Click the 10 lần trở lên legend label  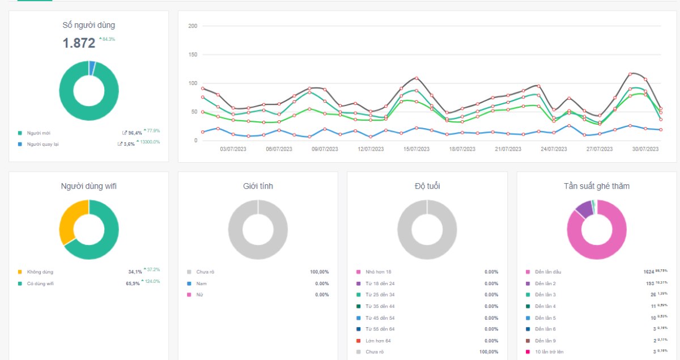click(550, 352)
